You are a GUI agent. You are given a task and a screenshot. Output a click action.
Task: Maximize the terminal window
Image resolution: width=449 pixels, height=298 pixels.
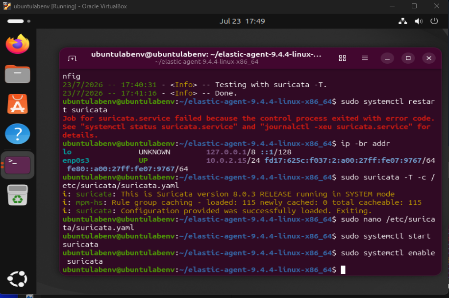coord(408,58)
